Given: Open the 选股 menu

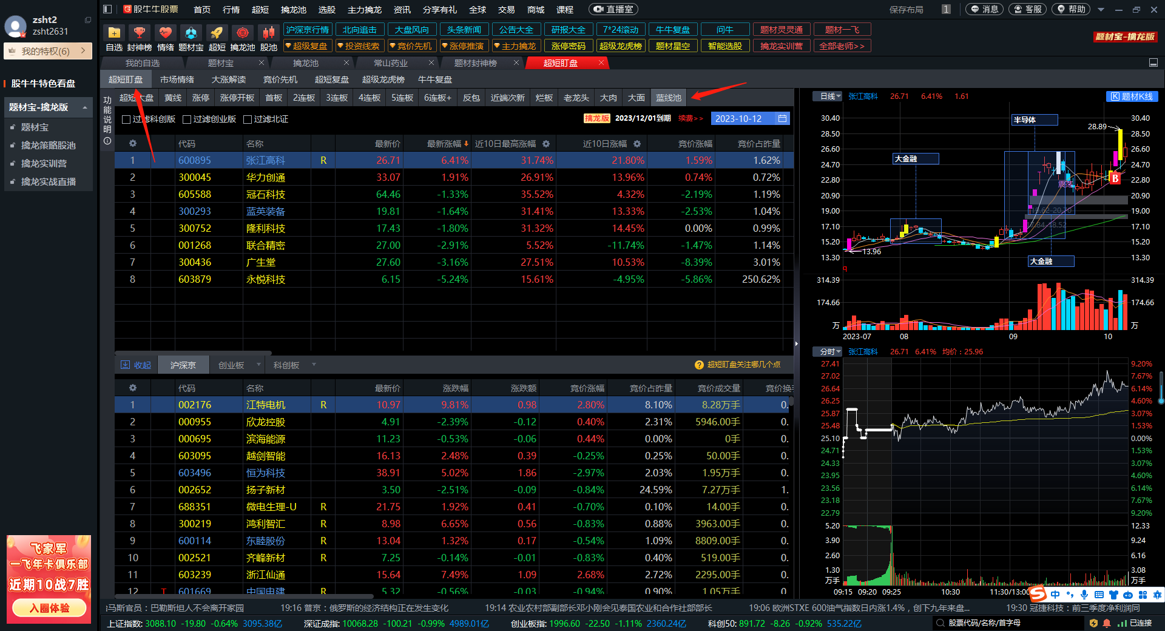Looking at the screenshot, I should click(326, 10).
